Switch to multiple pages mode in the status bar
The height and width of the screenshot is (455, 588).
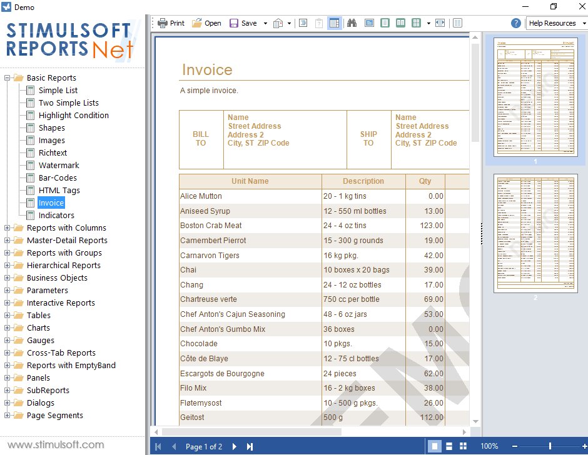coord(463,446)
